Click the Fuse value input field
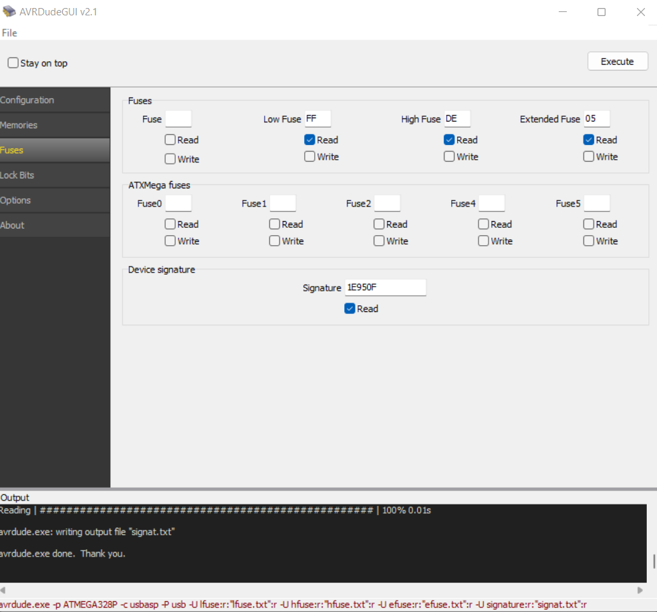The width and height of the screenshot is (657, 612). click(x=178, y=119)
